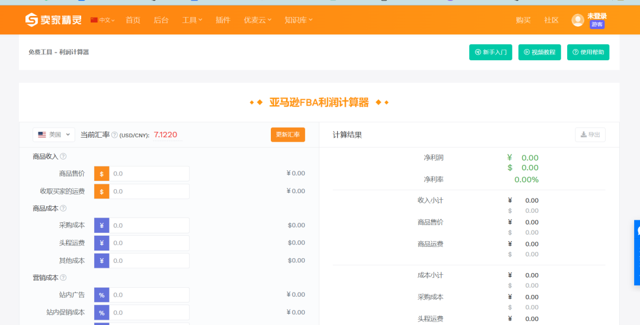Open the 视频教程 button
The image size is (640, 325).
point(540,52)
